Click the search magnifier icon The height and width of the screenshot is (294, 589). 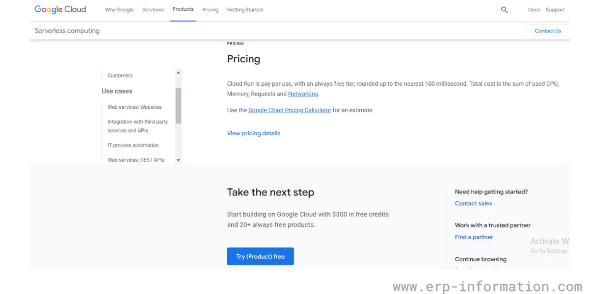pos(504,10)
